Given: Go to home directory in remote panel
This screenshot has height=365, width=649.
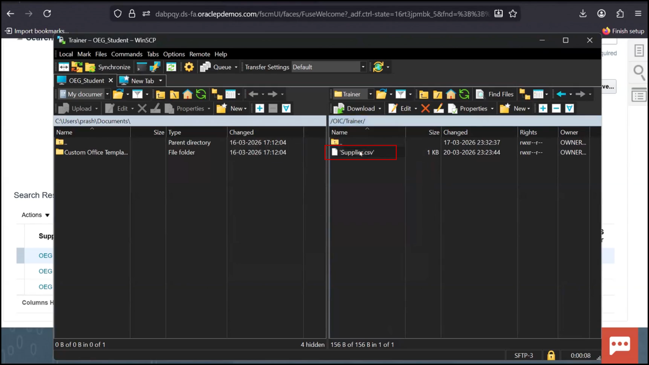Looking at the screenshot, I should click(x=451, y=94).
